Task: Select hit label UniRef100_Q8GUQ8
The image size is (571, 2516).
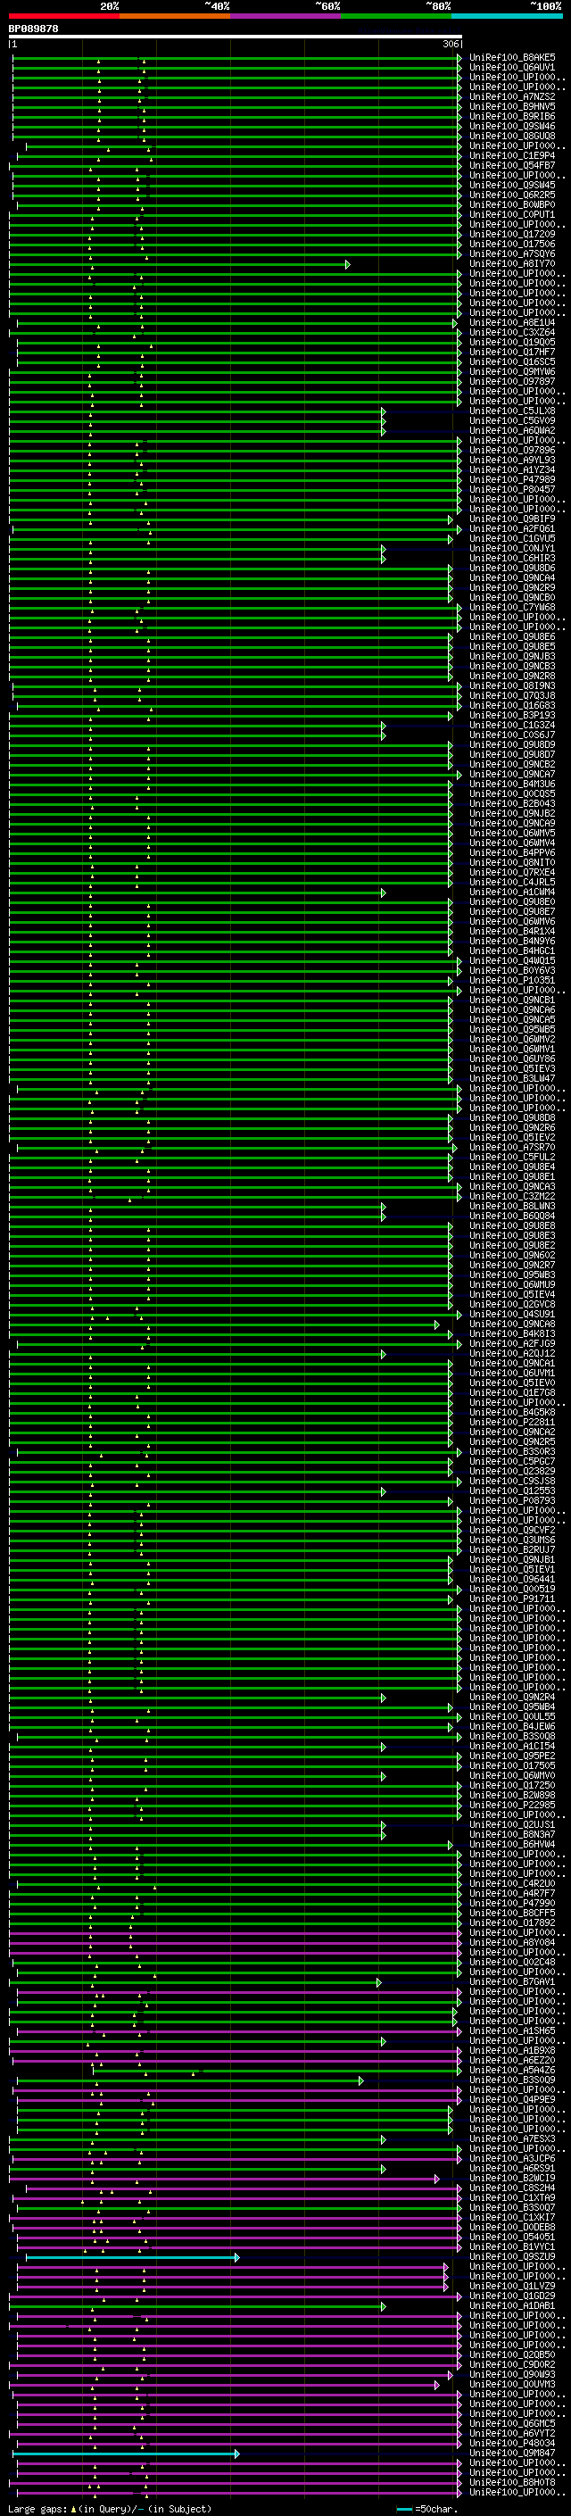Action: tap(512, 136)
